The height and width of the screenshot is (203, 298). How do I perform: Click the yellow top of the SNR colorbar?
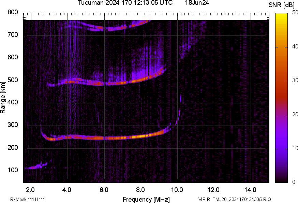pyautogui.click(x=282, y=15)
